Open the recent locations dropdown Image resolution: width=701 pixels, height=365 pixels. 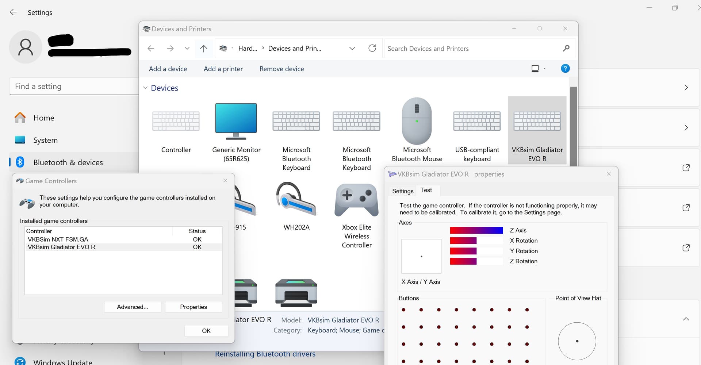[x=187, y=48]
